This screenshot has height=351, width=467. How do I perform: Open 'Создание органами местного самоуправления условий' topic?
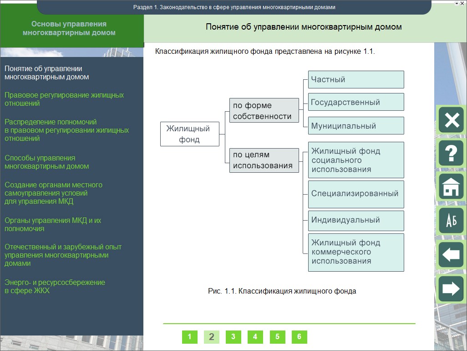point(53,193)
